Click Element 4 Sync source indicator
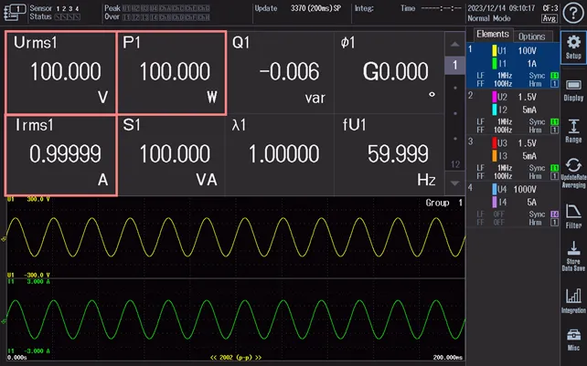This screenshot has width=587, height=366. pyautogui.click(x=554, y=214)
